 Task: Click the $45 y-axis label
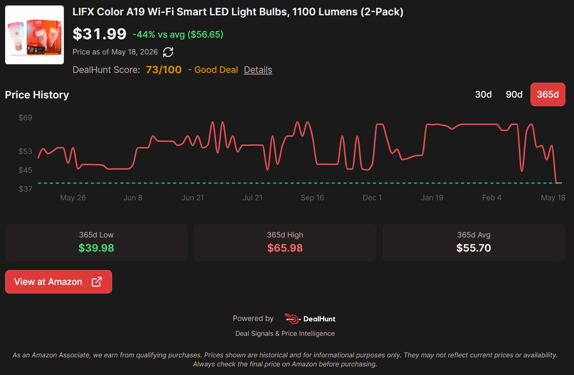click(x=25, y=170)
